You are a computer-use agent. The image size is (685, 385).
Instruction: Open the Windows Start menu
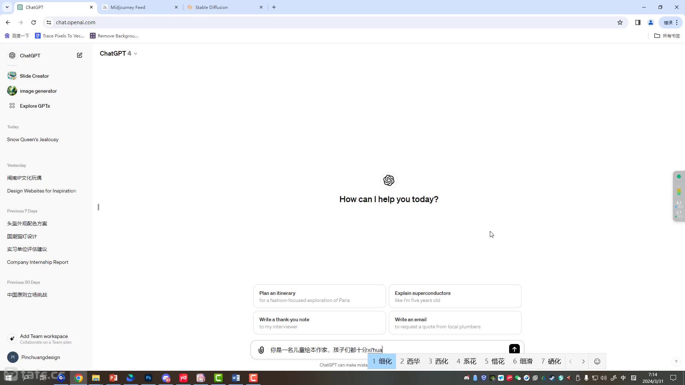[x=9, y=378]
